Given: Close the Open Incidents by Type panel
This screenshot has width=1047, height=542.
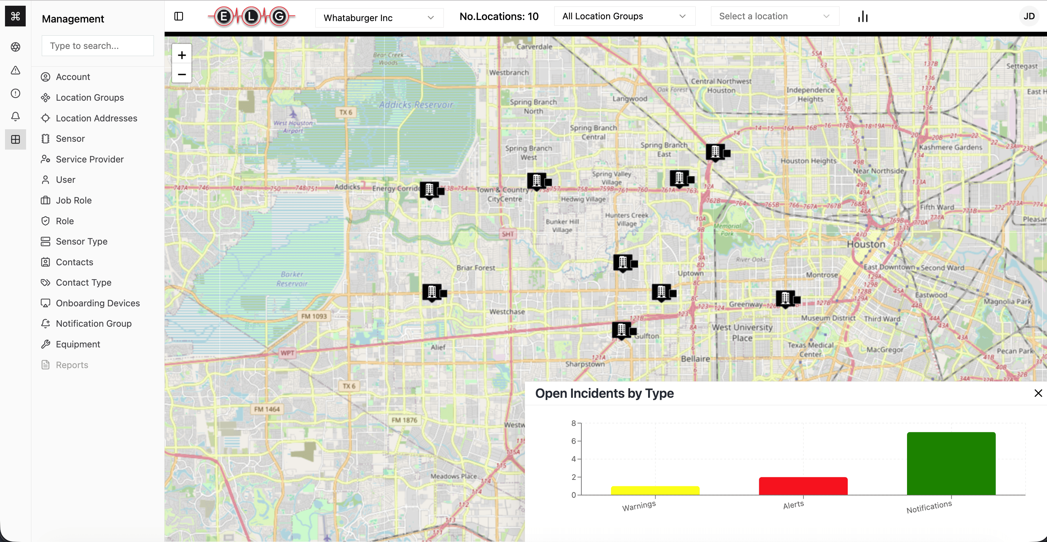Looking at the screenshot, I should (1038, 393).
